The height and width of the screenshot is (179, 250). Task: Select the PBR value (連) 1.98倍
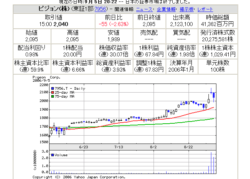point(182,55)
